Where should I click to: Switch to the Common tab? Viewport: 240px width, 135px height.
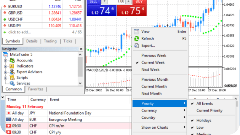[14, 89]
